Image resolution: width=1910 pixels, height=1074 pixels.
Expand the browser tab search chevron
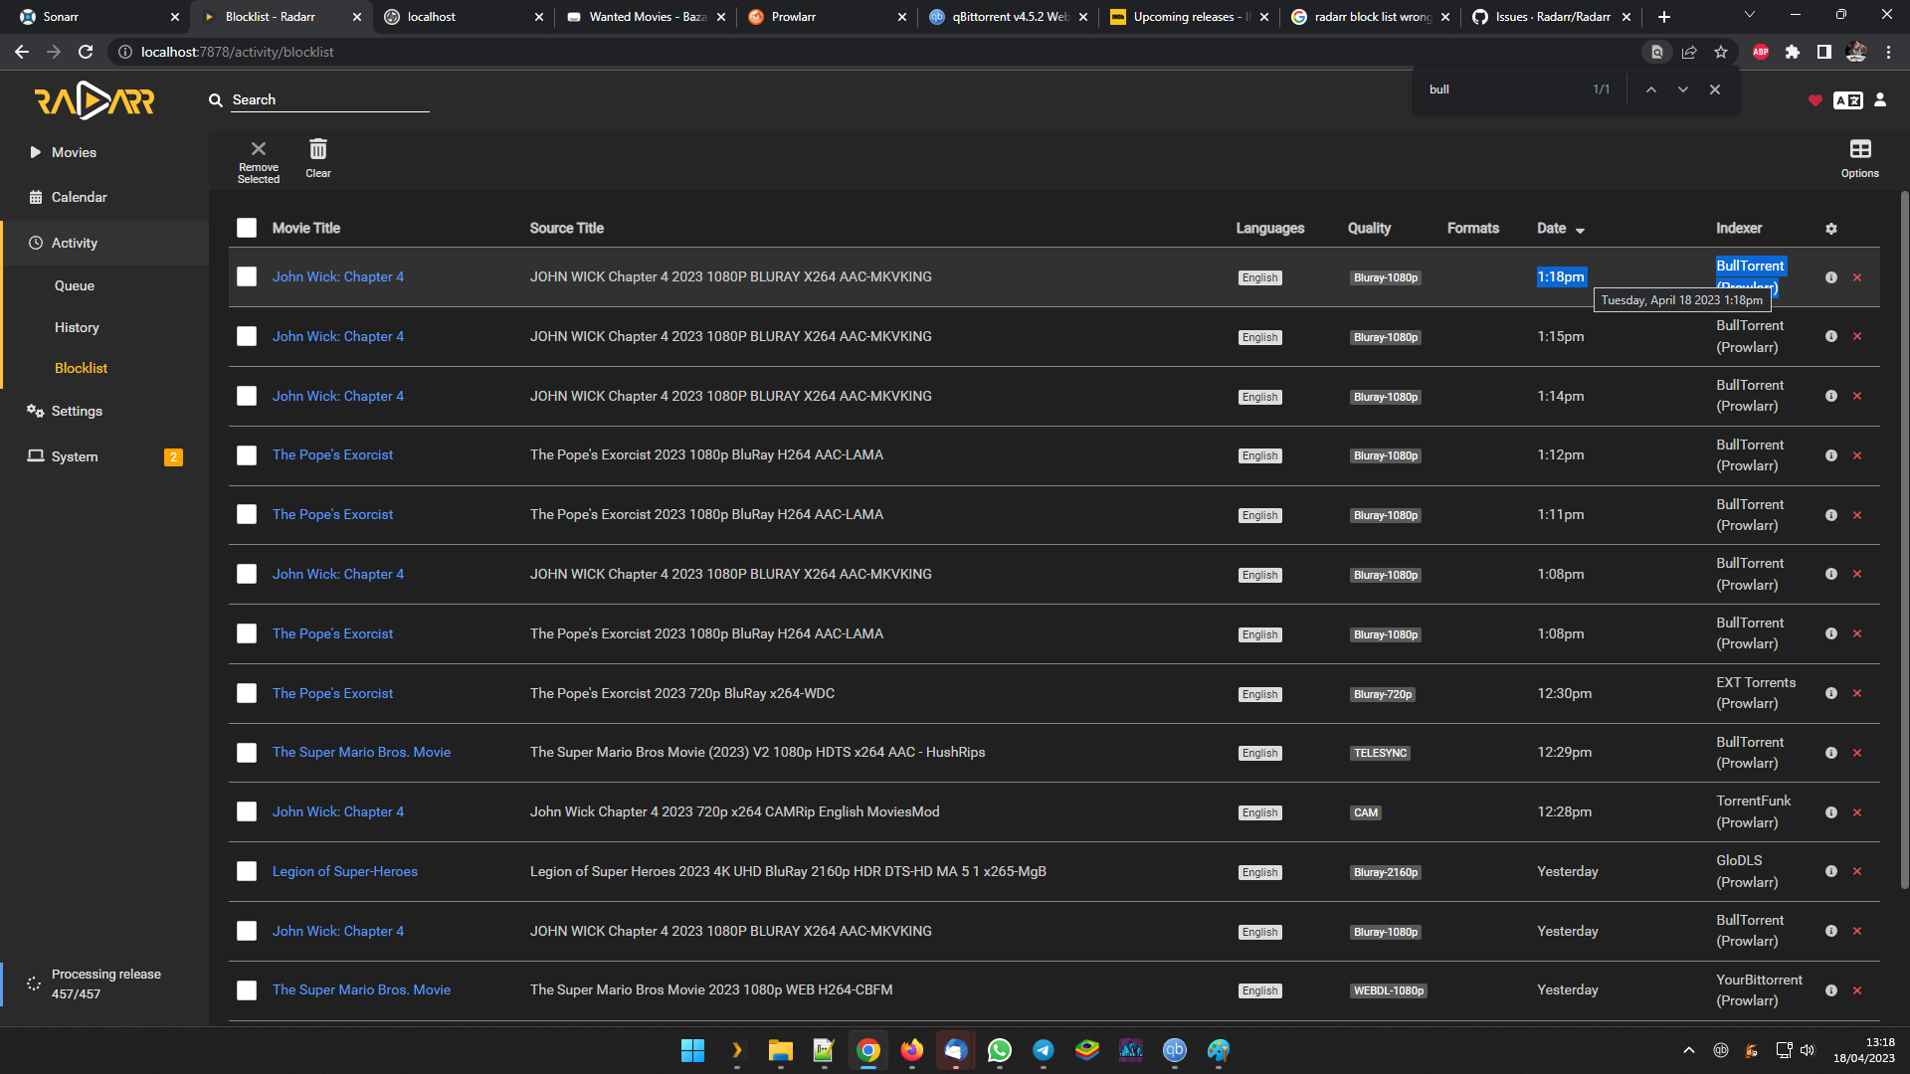coord(1749,15)
